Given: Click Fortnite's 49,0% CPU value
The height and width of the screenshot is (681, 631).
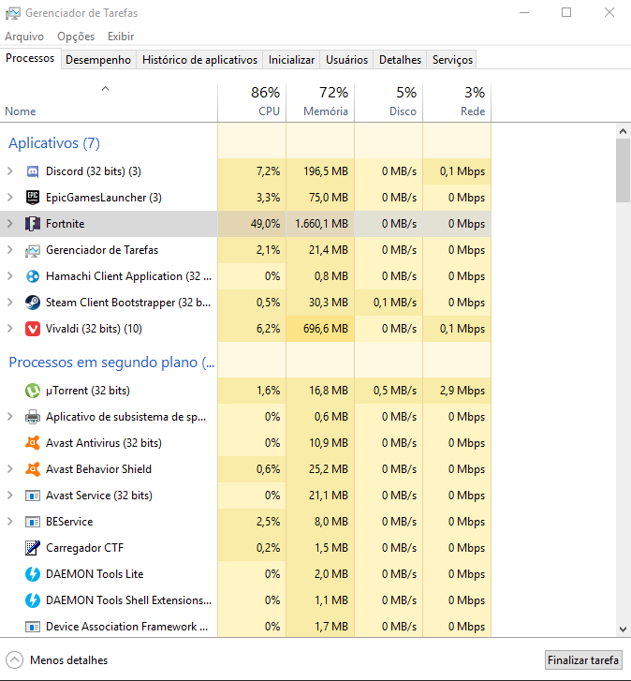Looking at the screenshot, I should (x=265, y=224).
